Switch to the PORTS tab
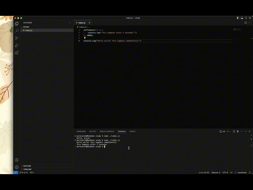 coord(132,131)
